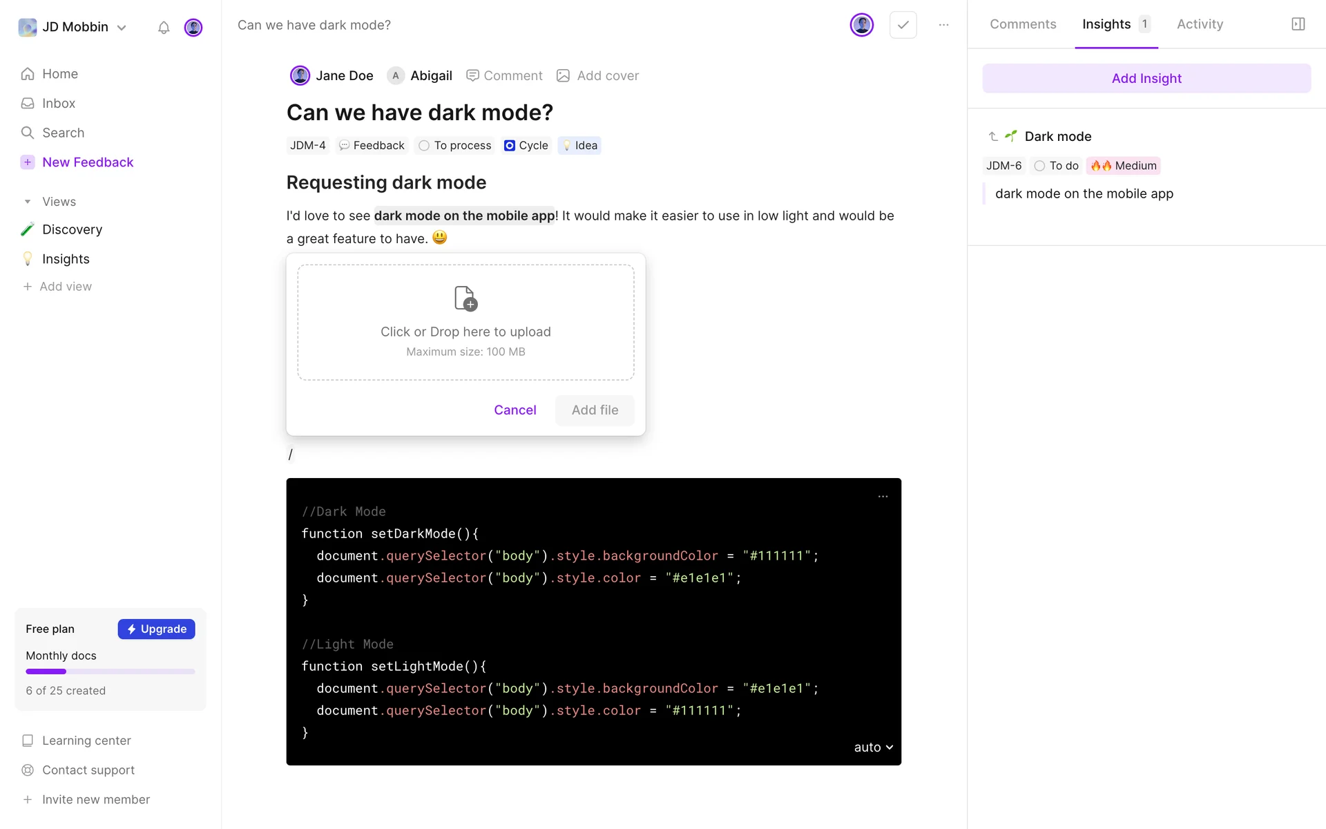Collapse the Views section arrow
The width and height of the screenshot is (1326, 829).
28,202
